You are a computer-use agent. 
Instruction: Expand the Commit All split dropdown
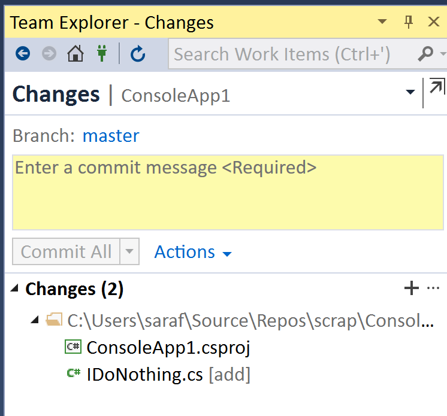point(130,252)
